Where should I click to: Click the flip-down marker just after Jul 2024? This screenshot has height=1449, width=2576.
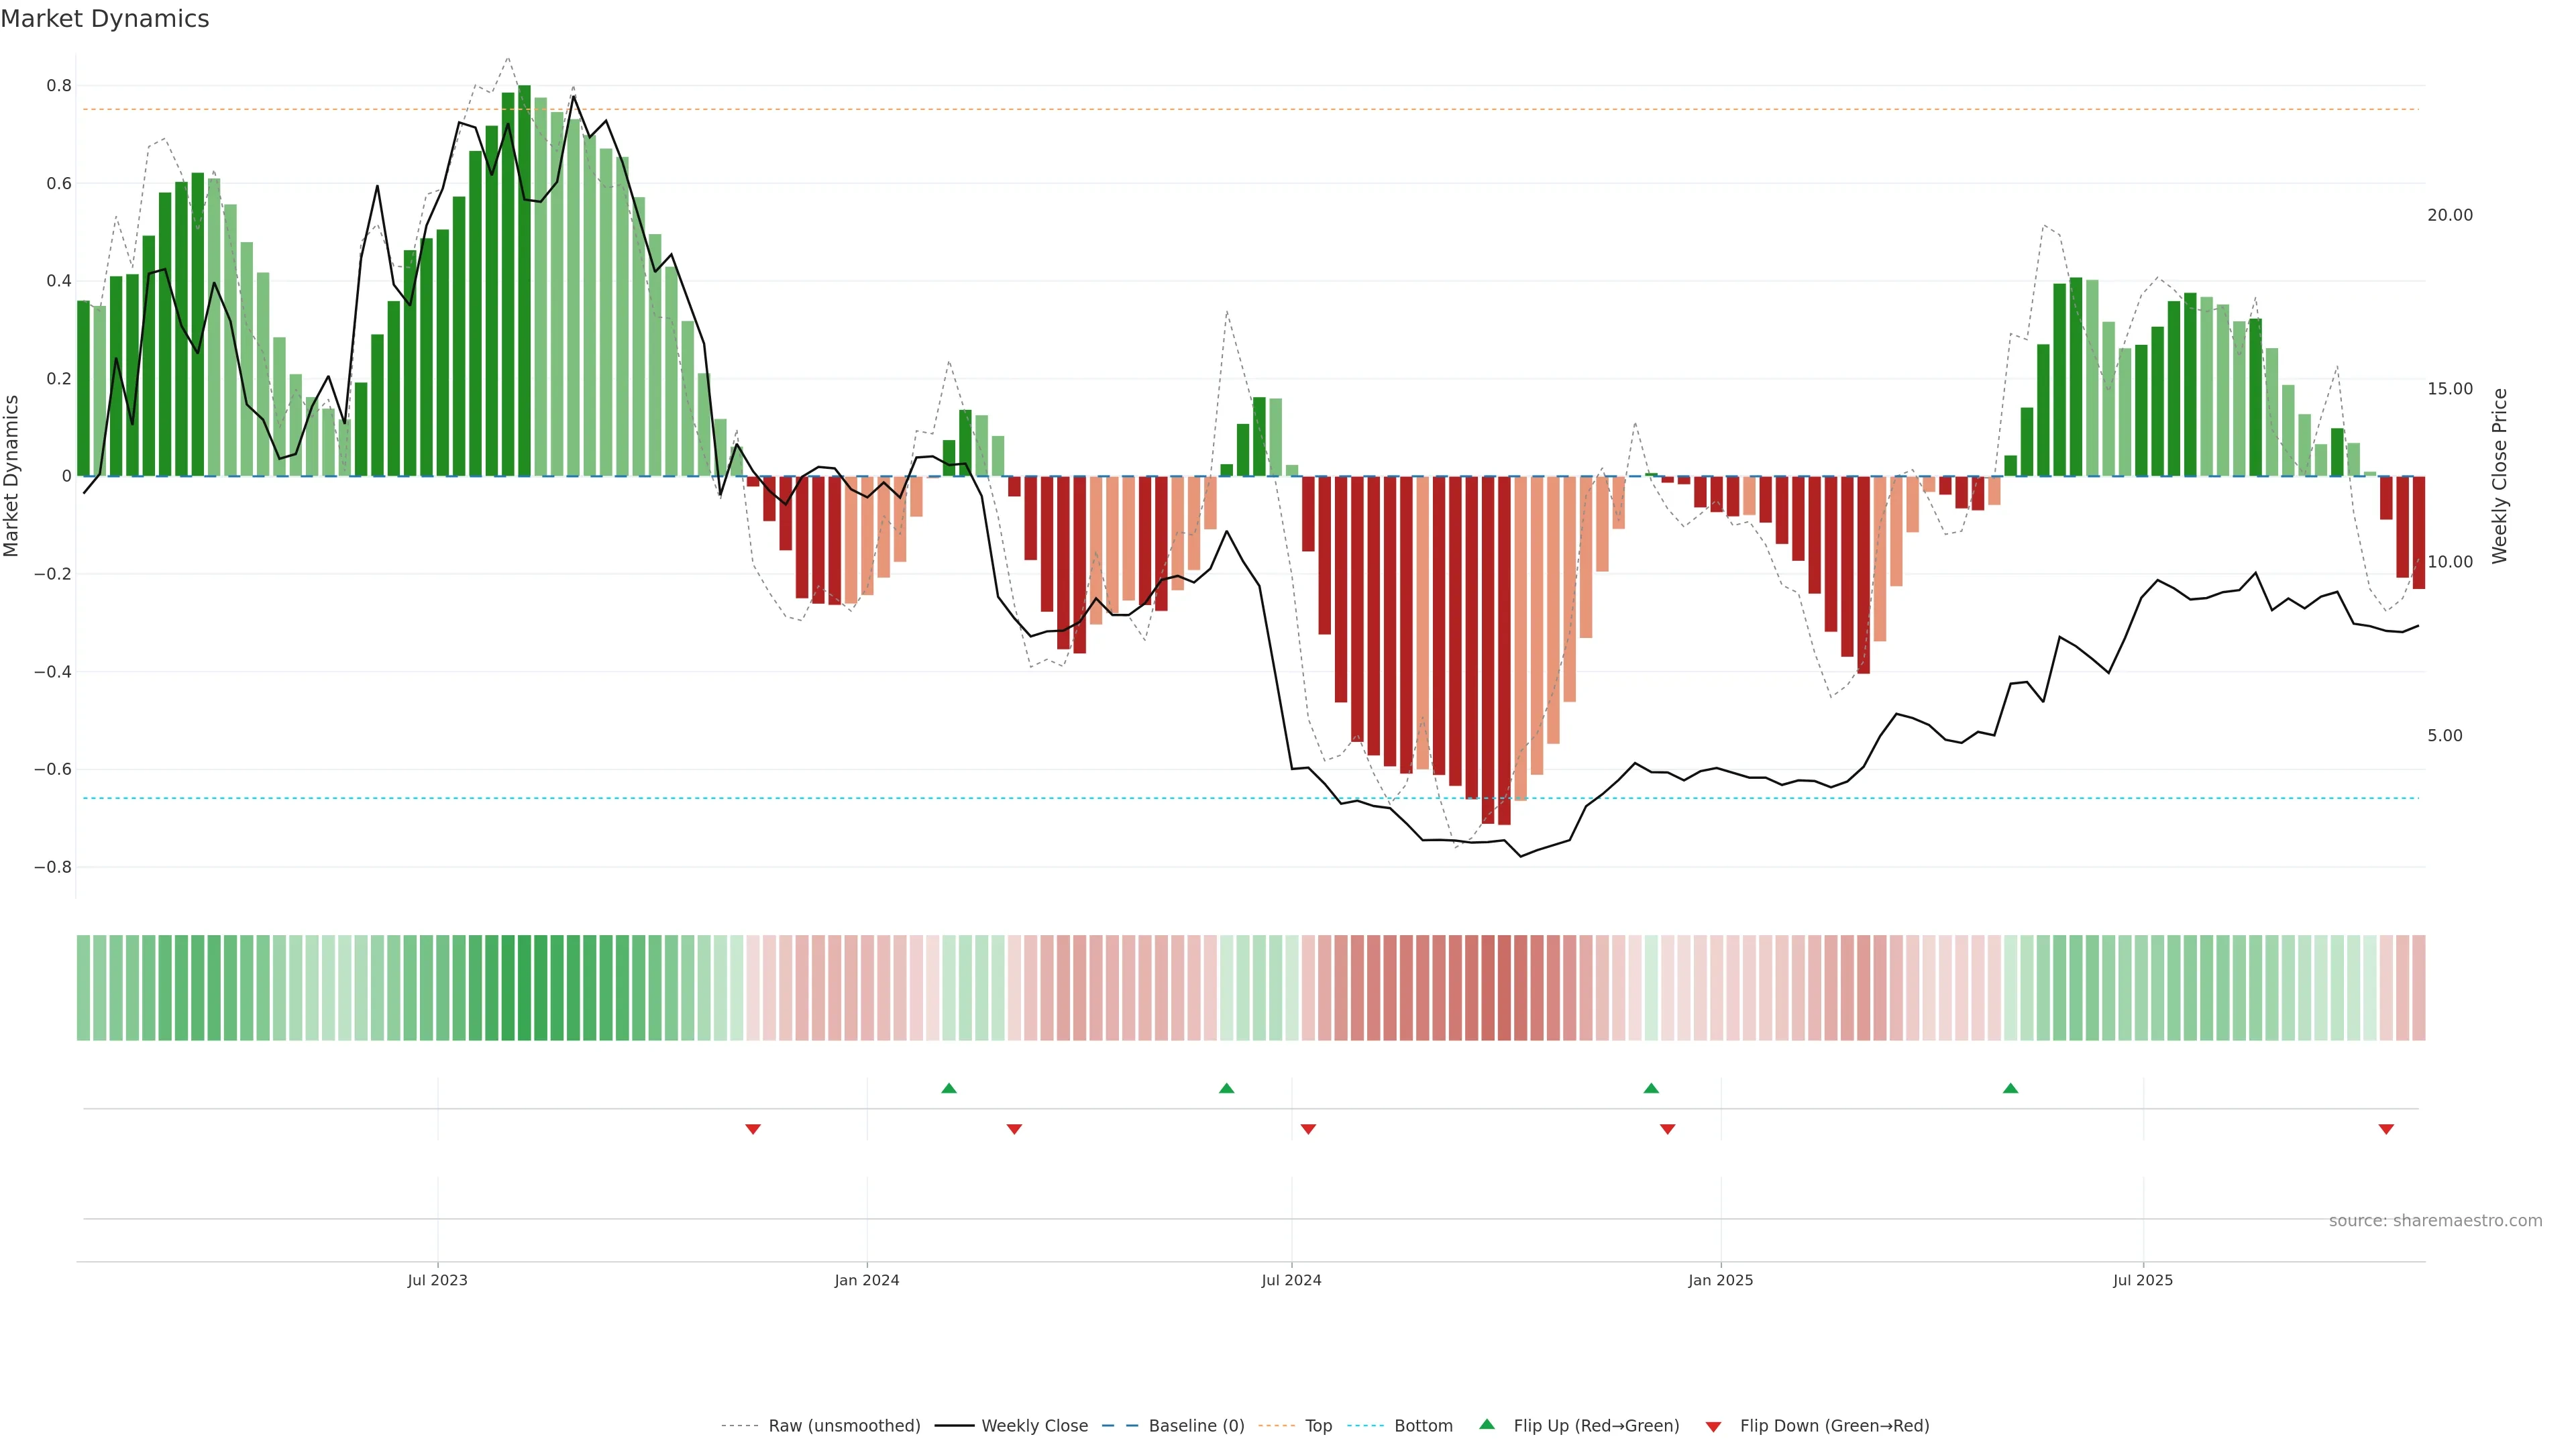(1308, 1129)
